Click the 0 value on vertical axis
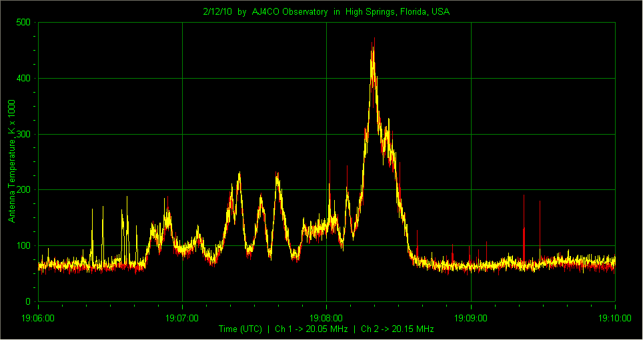 28,301
